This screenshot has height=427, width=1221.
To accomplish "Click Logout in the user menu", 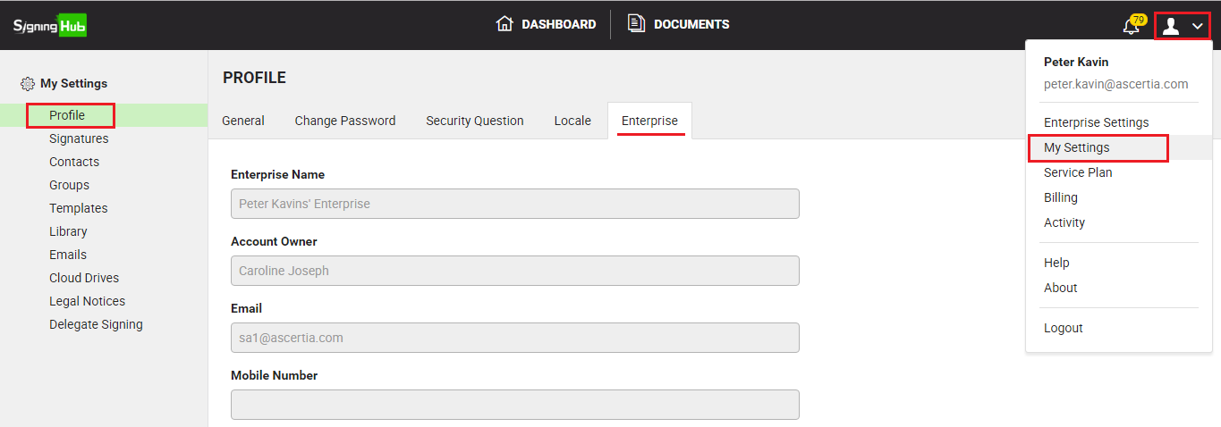I will (1064, 328).
